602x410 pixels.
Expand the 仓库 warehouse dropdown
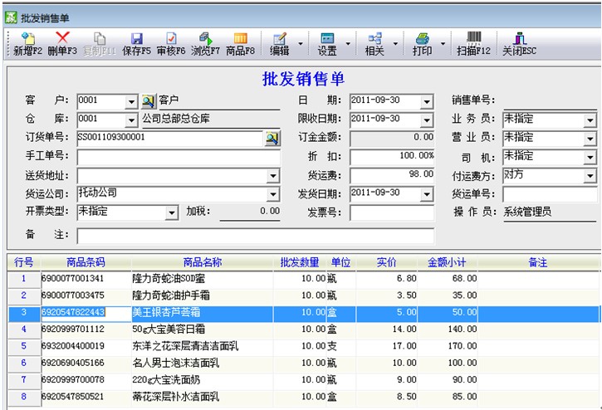pos(131,120)
